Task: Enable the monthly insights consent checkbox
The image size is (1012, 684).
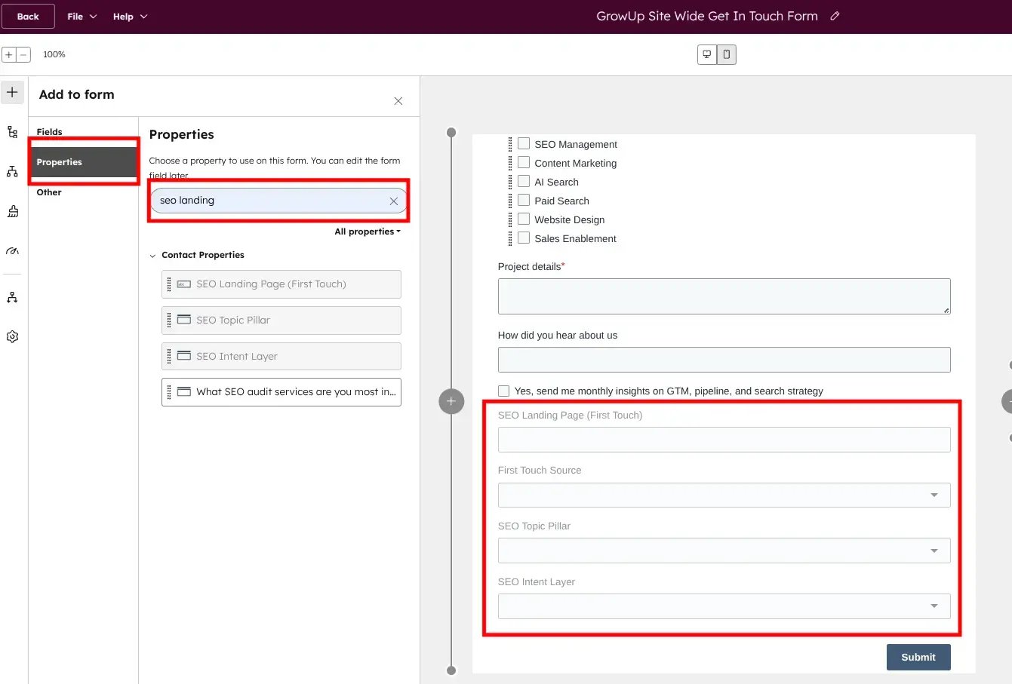Action: [x=503, y=391]
